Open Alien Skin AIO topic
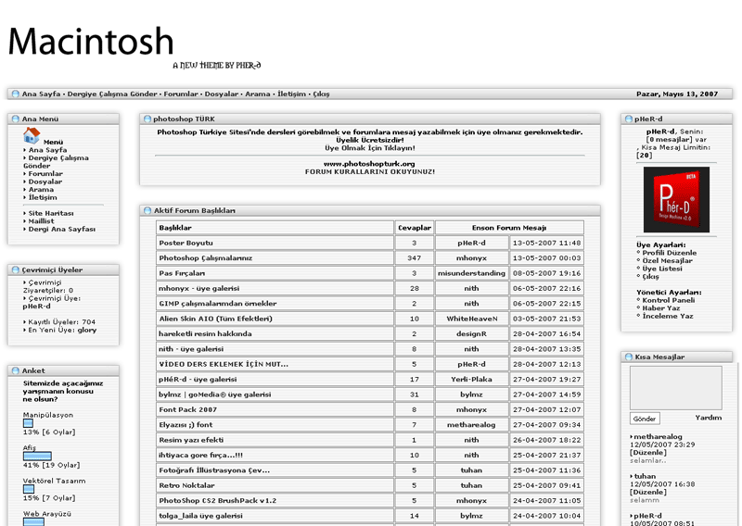 (x=216, y=319)
